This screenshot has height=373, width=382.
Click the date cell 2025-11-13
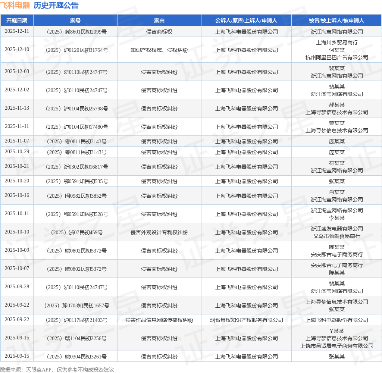tap(17, 108)
